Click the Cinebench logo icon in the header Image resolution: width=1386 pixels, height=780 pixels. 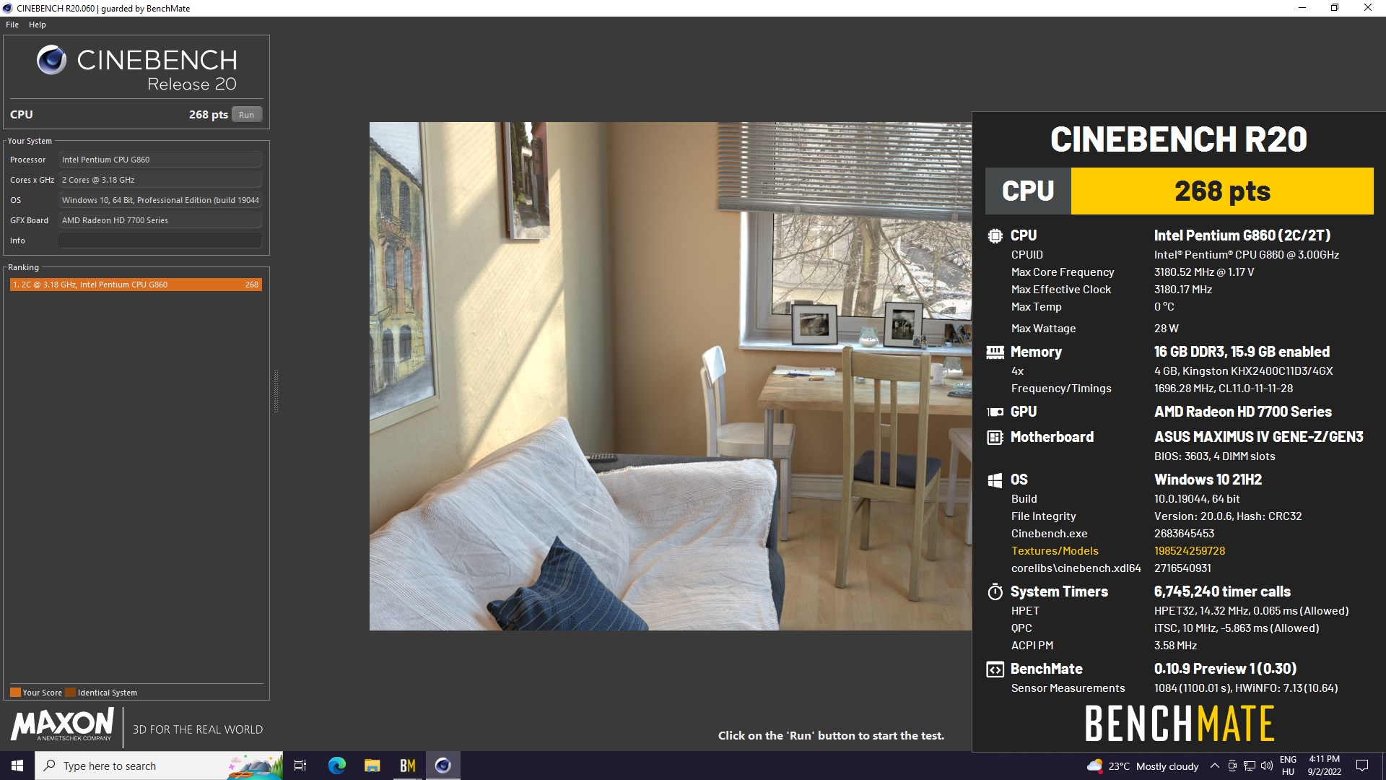[51, 60]
